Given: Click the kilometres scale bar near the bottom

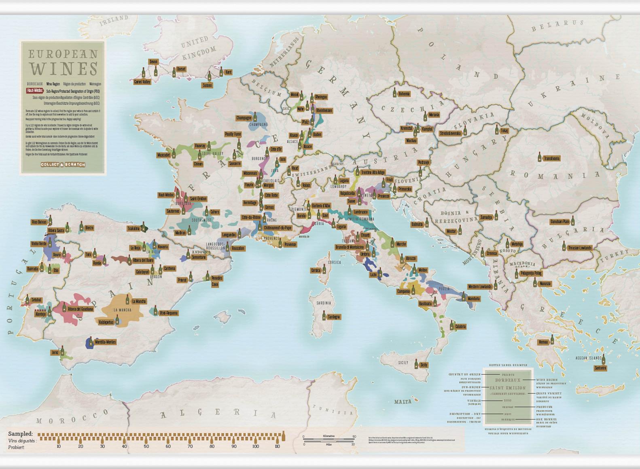Looking at the screenshot, I should tap(329, 437).
